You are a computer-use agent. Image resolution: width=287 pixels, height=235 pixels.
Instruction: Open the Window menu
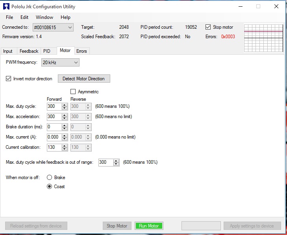coord(44,17)
